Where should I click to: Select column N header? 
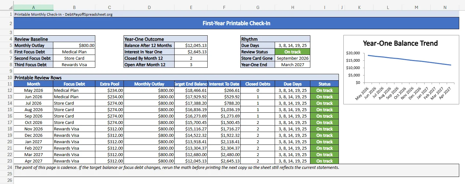(445, 7)
